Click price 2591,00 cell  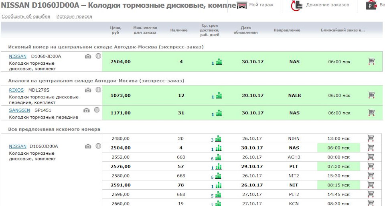[120, 185]
